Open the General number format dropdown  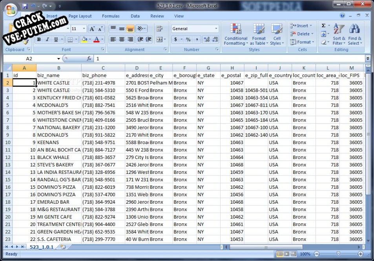point(216,29)
